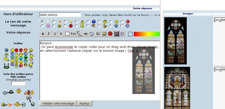
Task: Insert video using the film strip icon
Action: point(116,34)
